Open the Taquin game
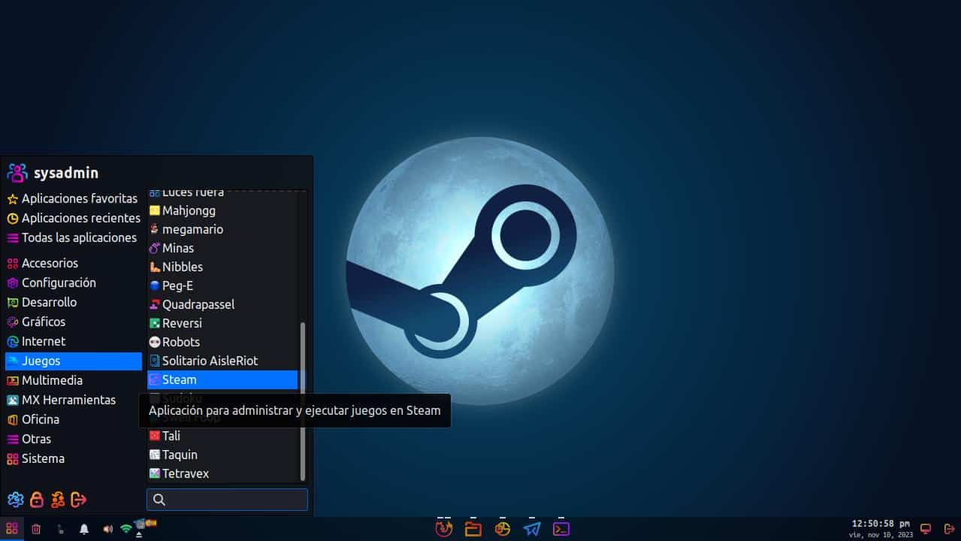 click(x=222, y=455)
